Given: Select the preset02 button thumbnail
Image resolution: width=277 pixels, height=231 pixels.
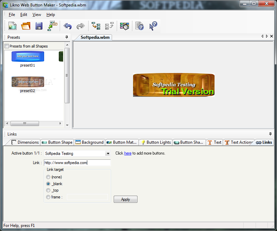Looking at the screenshot, I should point(28,82).
